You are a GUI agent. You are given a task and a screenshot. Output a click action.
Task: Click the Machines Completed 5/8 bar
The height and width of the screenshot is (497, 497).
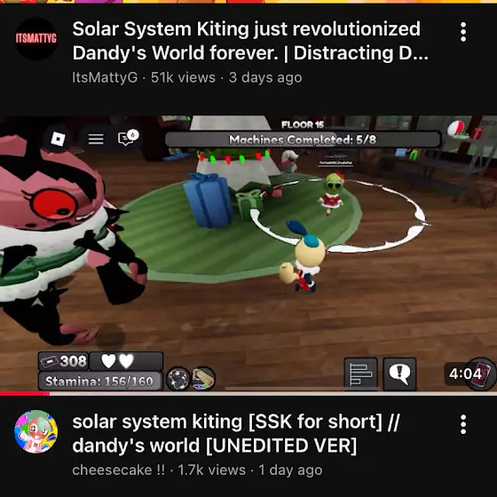pyautogui.click(x=303, y=139)
